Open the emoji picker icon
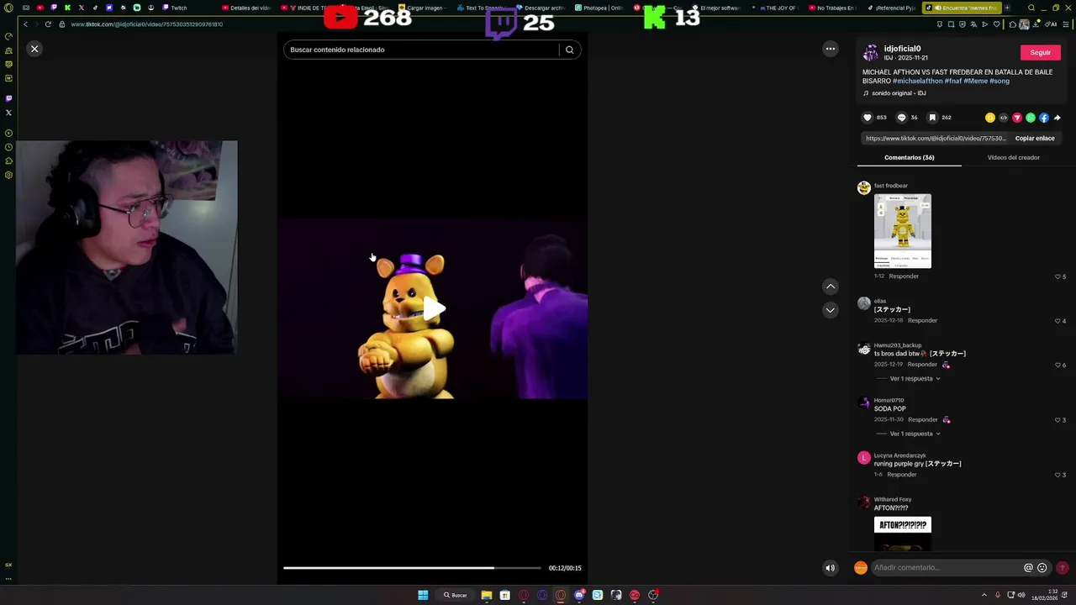The width and height of the screenshot is (1076, 605). click(1042, 568)
